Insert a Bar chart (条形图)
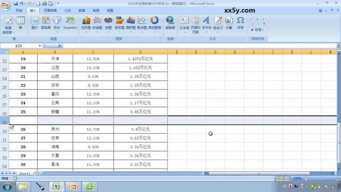The image size is (341, 192). (119, 25)
